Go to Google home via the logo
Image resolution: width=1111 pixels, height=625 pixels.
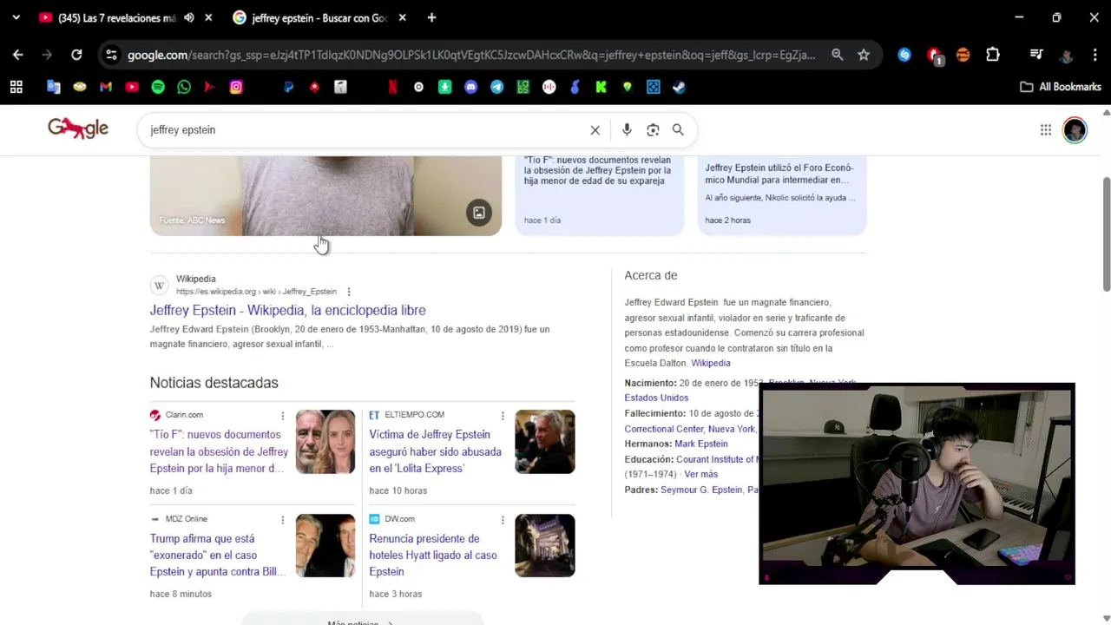(x=78, y=129)
